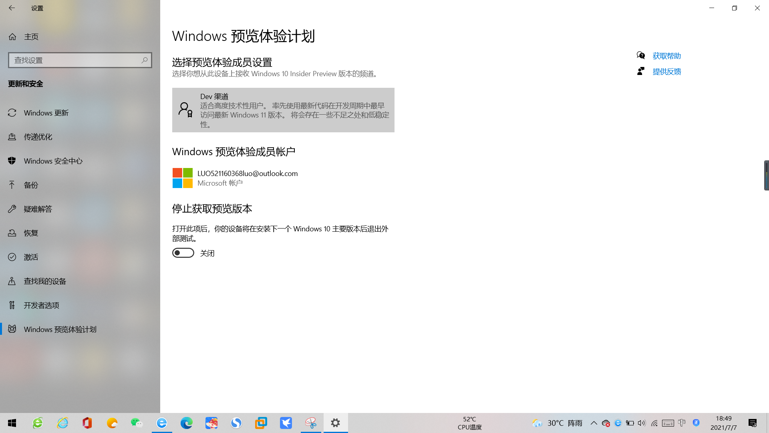Click the 主页 house icon
The image size is (769, 433).
tap(12, 37)
